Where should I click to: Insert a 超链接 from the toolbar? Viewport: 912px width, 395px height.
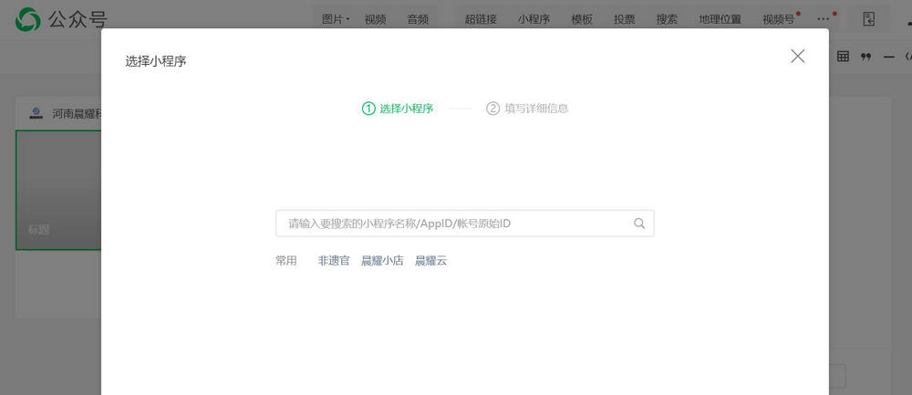click(x=481, y=19)
